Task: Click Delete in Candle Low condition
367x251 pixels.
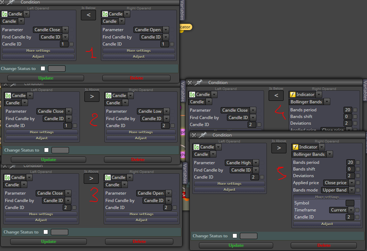Action: pyautogui.click(x=138, y=160)
